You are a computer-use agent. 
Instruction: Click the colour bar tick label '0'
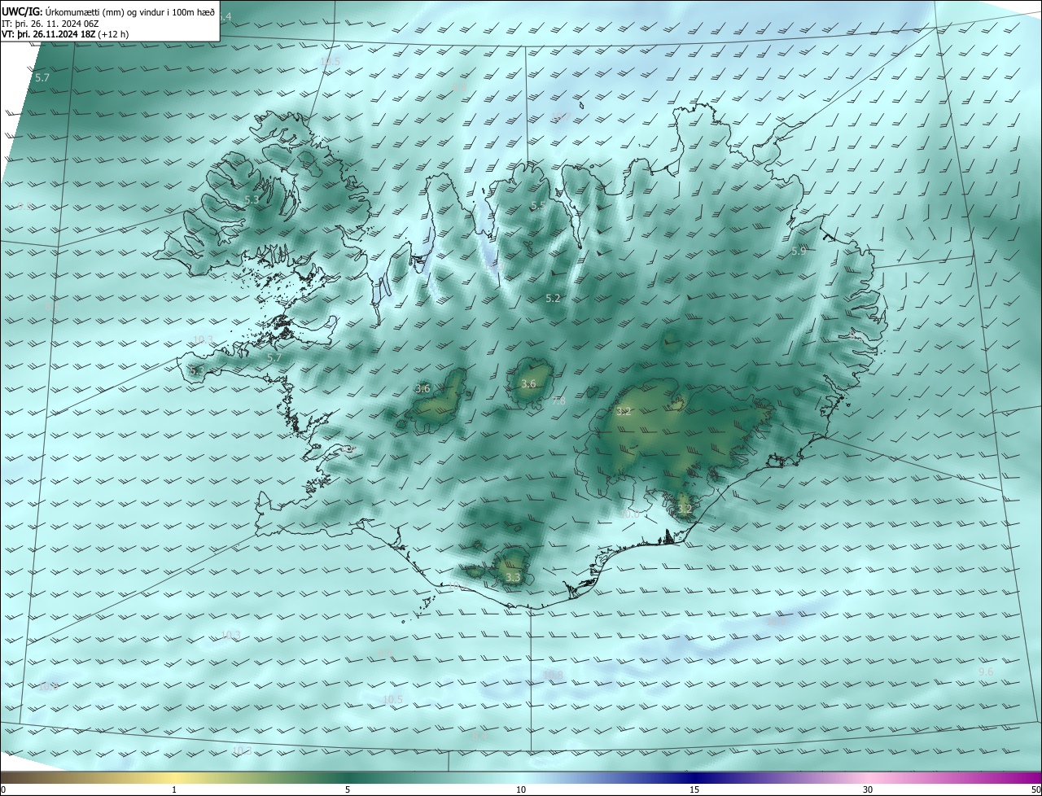pos(3,789)
